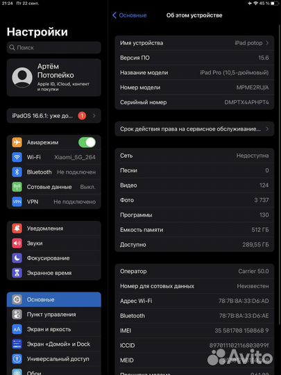Open Экран «Домой» и Dock grid icon
The image size is (281, 375).
(x=17, y=344)
